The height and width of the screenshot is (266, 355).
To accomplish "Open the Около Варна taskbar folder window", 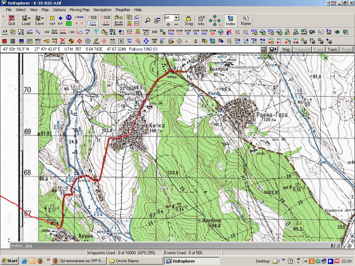I will (135, 261).
